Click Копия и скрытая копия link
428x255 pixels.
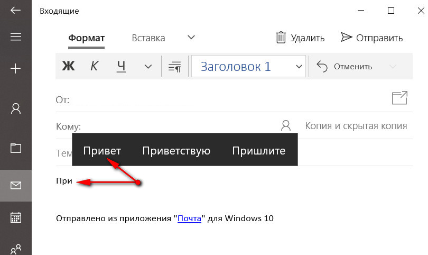point(356,126)
